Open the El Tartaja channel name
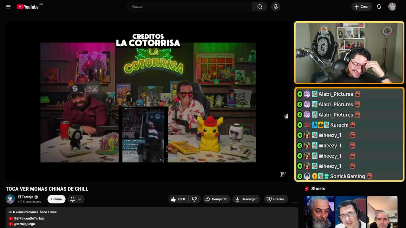Screen dimensions: 406x228 25,197
